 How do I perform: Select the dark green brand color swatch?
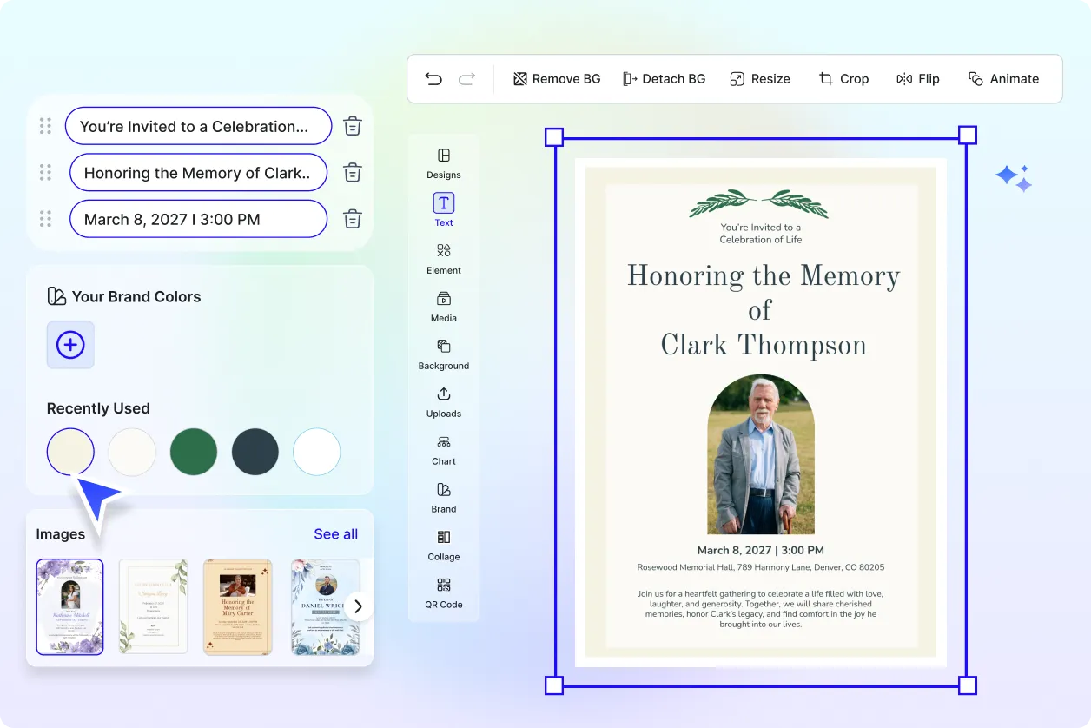[193, 452]
